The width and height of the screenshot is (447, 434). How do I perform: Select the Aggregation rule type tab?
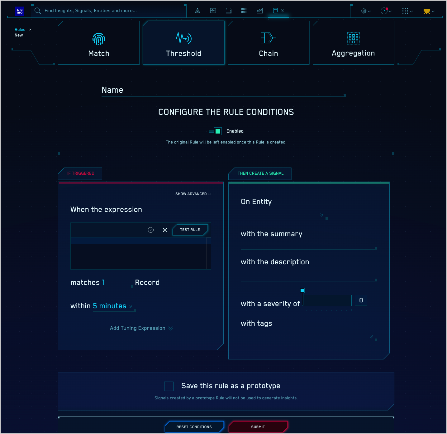(353, 43)
